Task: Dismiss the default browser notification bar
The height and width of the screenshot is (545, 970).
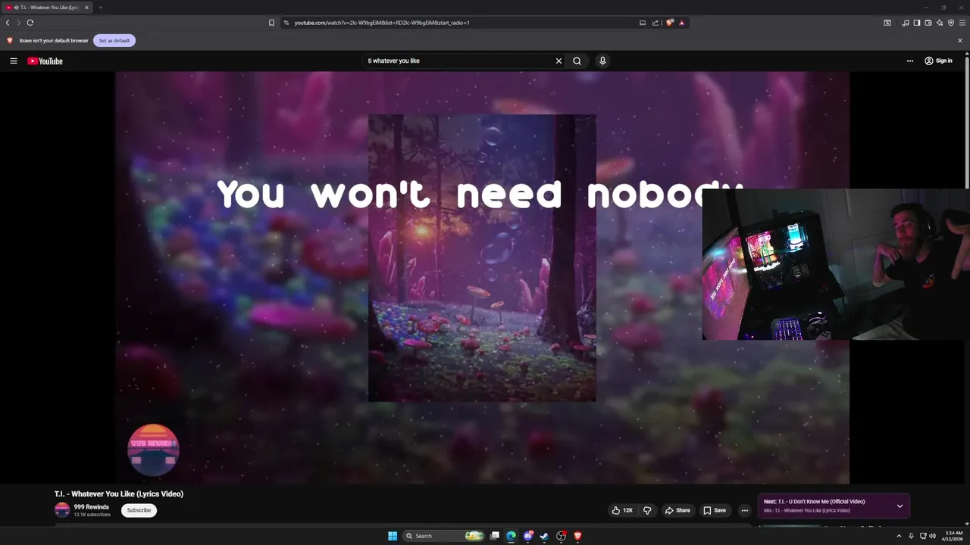Action: (960, 40)
